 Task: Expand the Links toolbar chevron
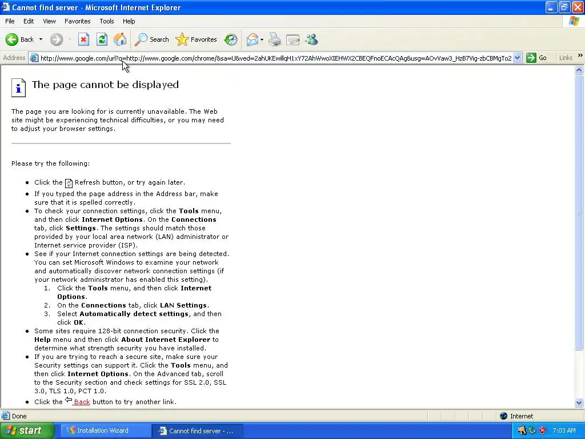[x=580, y=55]
